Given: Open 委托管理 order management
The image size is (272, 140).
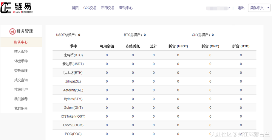Looking at the screenshot, I should point(21,71).
